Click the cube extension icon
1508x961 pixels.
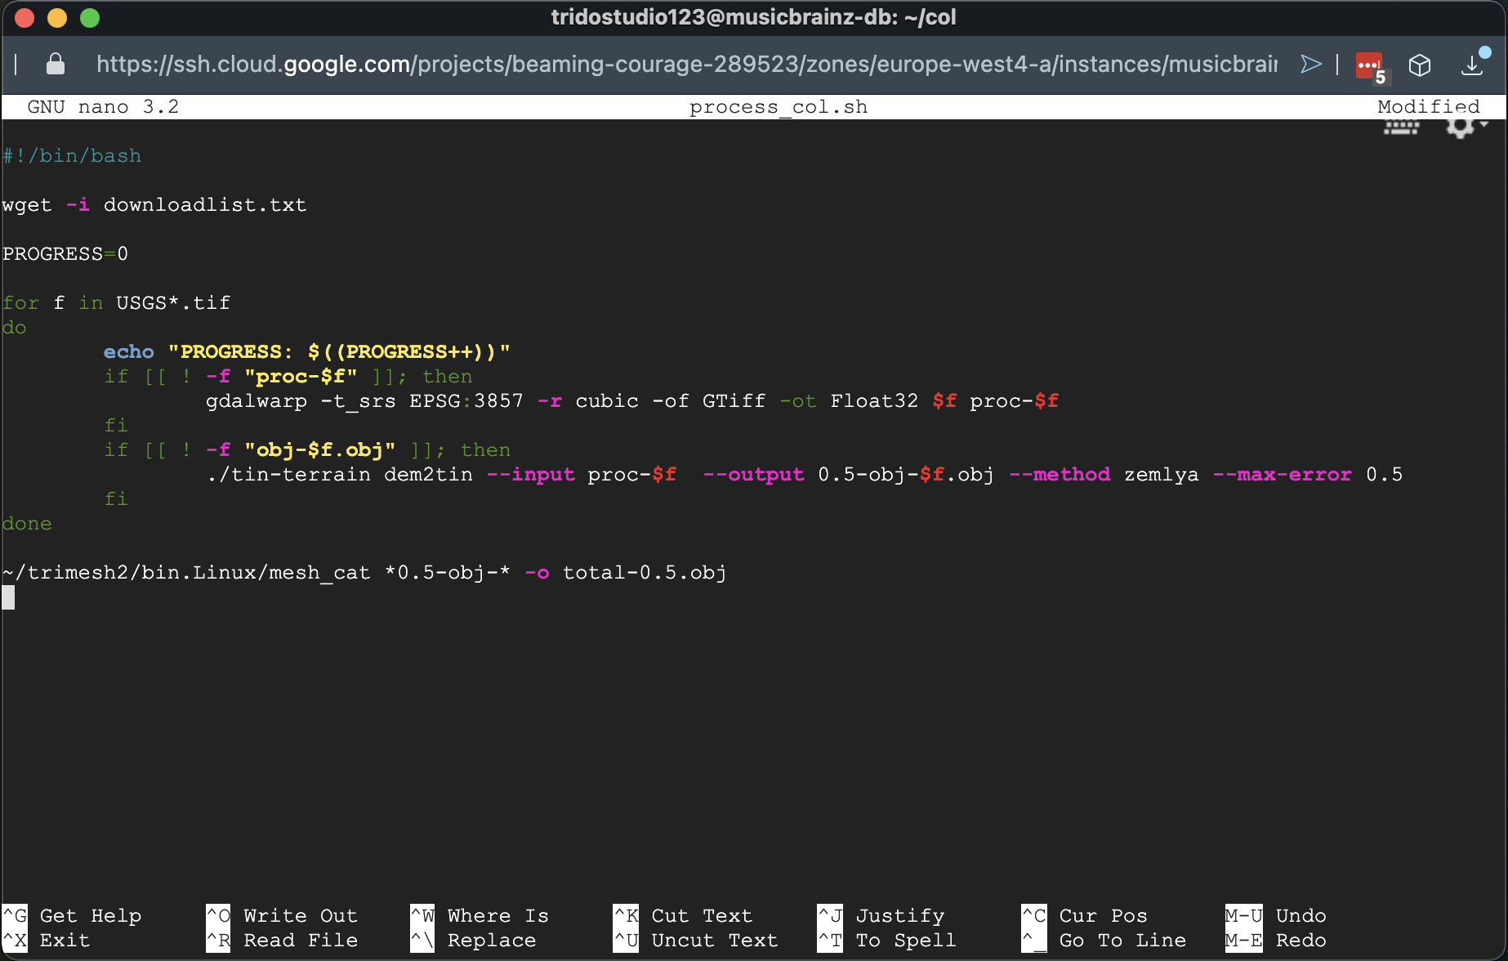1420,65
